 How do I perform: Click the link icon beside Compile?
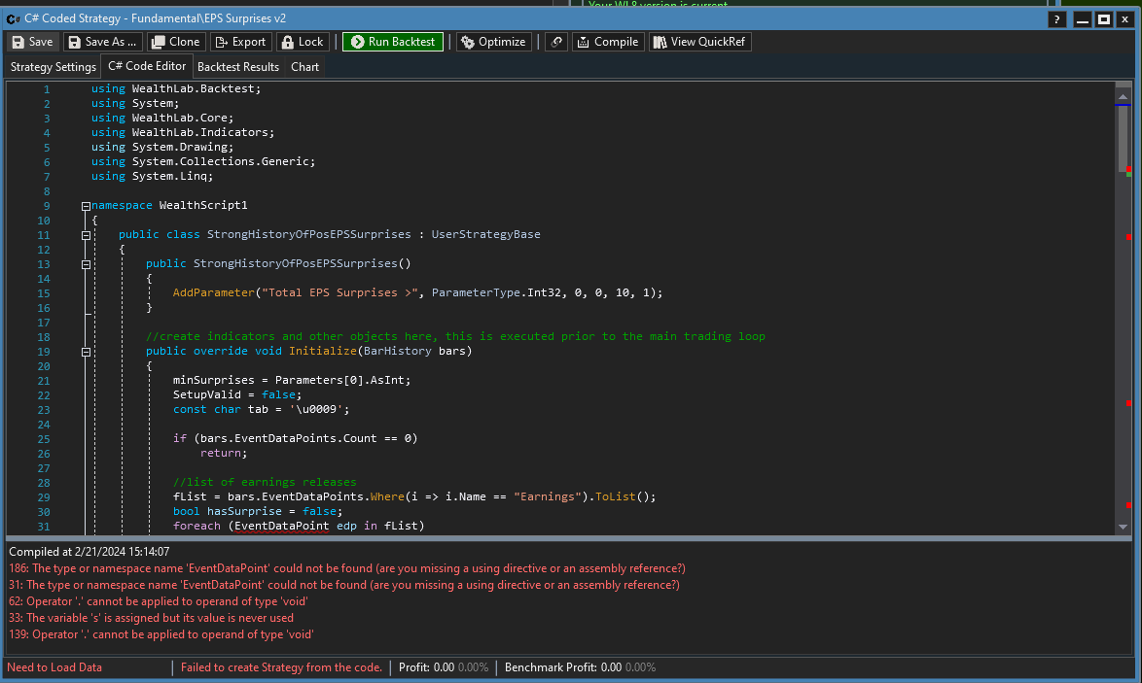555,42
